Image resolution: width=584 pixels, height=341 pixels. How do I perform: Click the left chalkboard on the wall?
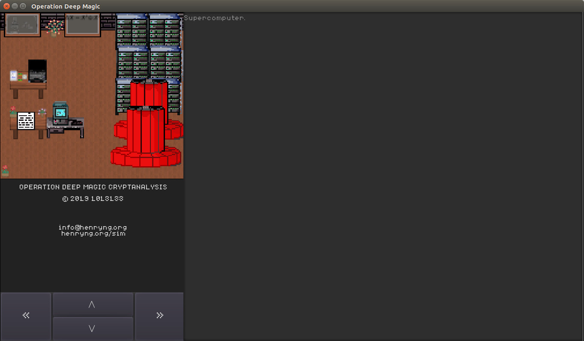coord(21,24)
